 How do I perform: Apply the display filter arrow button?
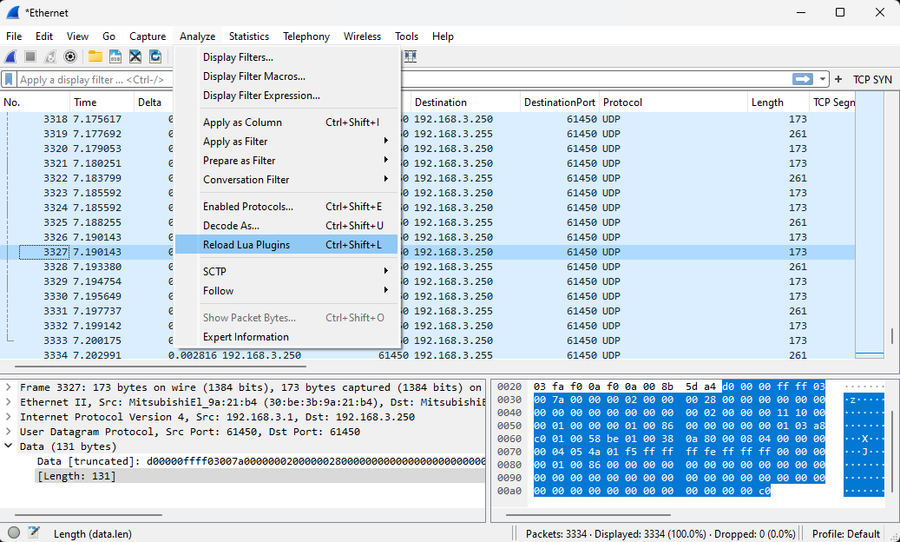coord(802,79)
